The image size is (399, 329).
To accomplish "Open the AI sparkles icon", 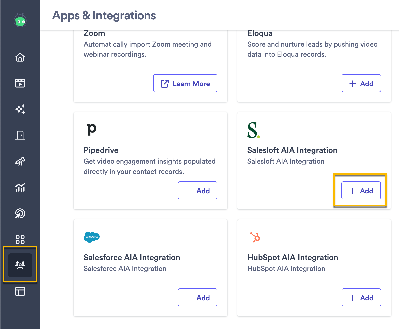I will 20,109.
